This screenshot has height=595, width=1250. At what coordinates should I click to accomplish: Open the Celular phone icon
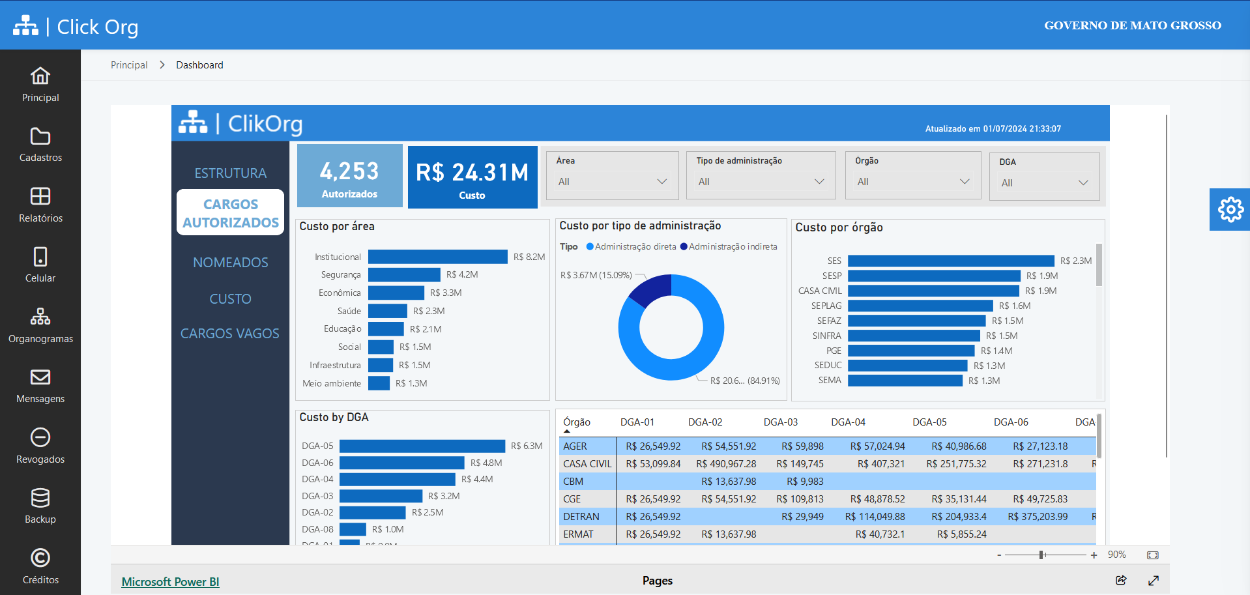[40, 257]
